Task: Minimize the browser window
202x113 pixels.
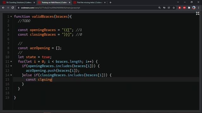Action: click(x=185, y=2)
